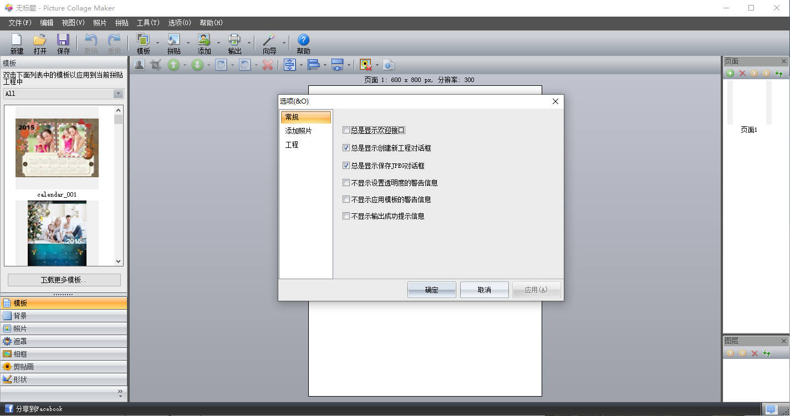Click the template list scrollbar down arrow

click(x=118, y=261)
